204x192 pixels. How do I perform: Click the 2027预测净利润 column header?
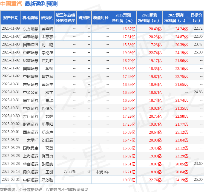coord(176,18)
